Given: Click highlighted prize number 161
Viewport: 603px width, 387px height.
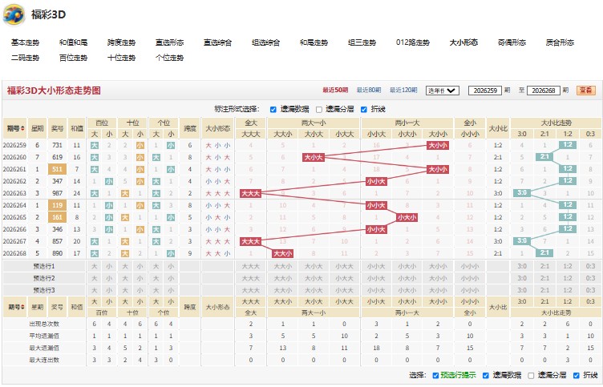Looking at the screenshot, I should pyautogui.click(x=57, y=217).
